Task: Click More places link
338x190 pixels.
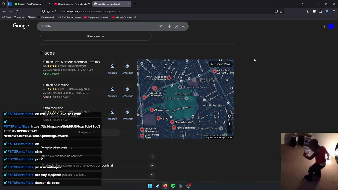Action: coord(87,132)
